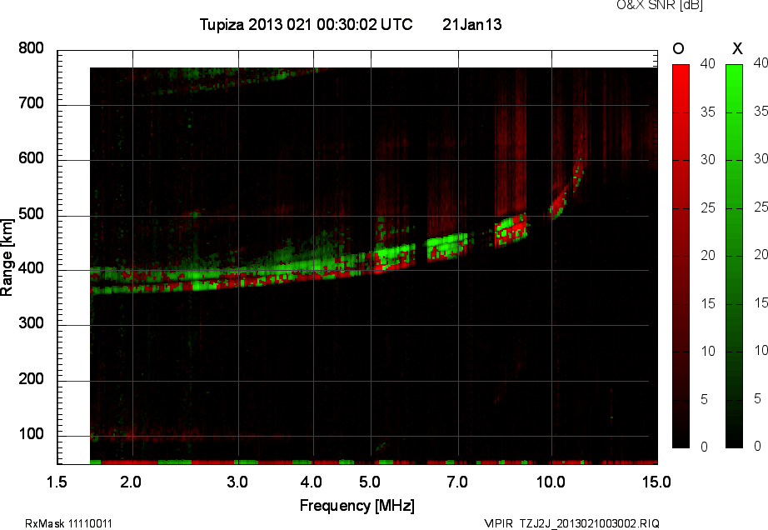Viewport: 768px width, 530px height.
Task: Click the green echo patch between 6 and 7 MHz
Action: click(x=447, y=247)
